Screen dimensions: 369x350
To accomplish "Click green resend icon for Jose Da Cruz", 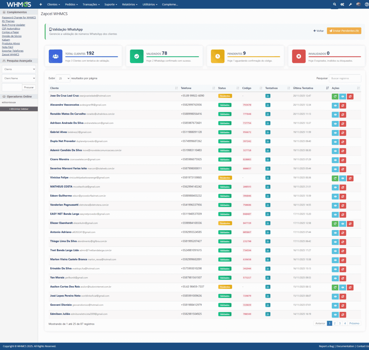I will tap(335, 96).
